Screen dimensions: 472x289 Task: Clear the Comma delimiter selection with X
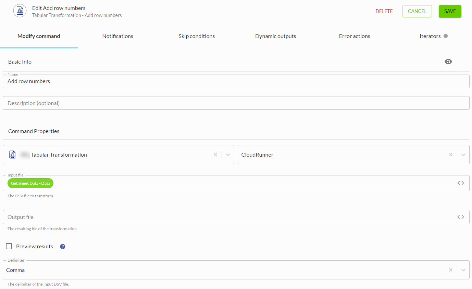[451, 270]
